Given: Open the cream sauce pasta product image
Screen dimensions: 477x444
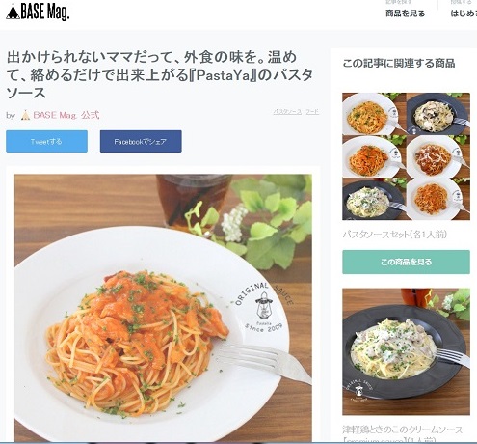Looking at the screenshot, I should 406,351.
